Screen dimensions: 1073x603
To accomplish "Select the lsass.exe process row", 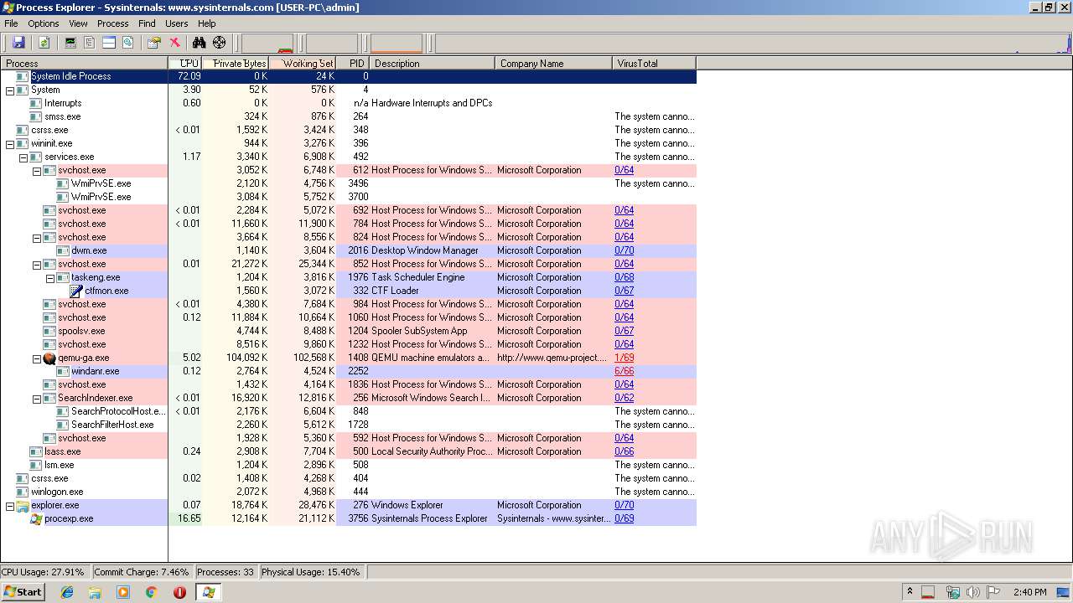I will tap(348, 451).
